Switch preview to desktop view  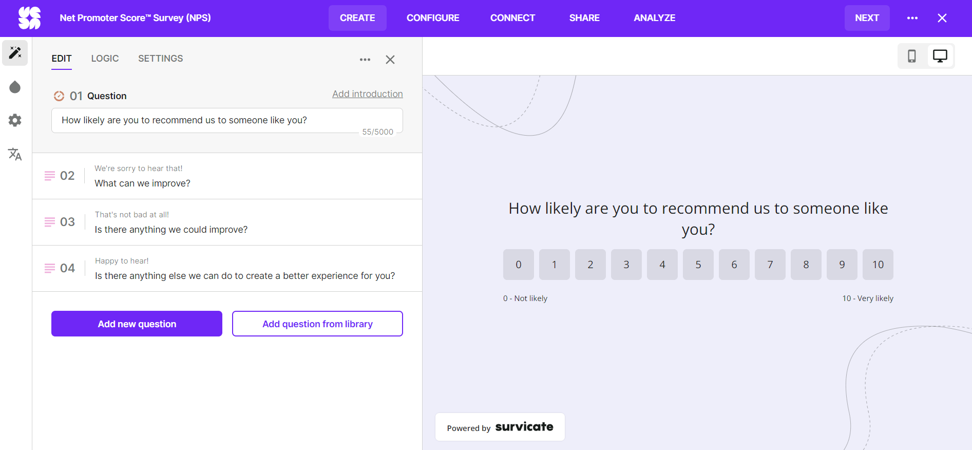coord(940,56)
